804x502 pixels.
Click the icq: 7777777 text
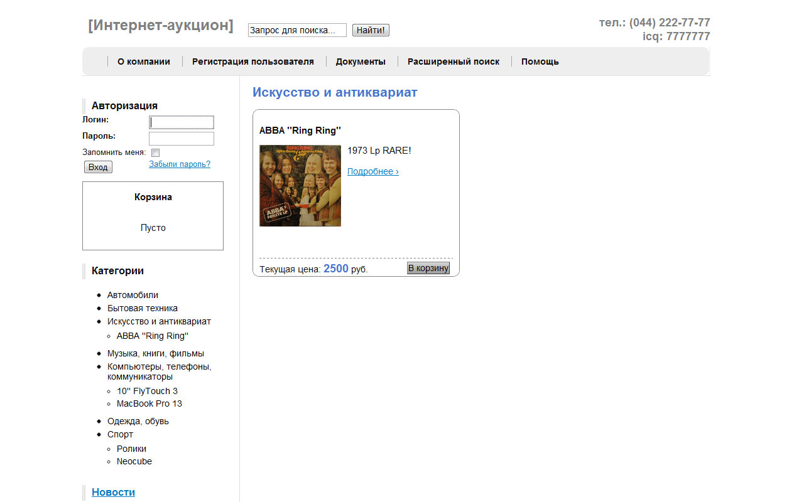coord(676,36)
